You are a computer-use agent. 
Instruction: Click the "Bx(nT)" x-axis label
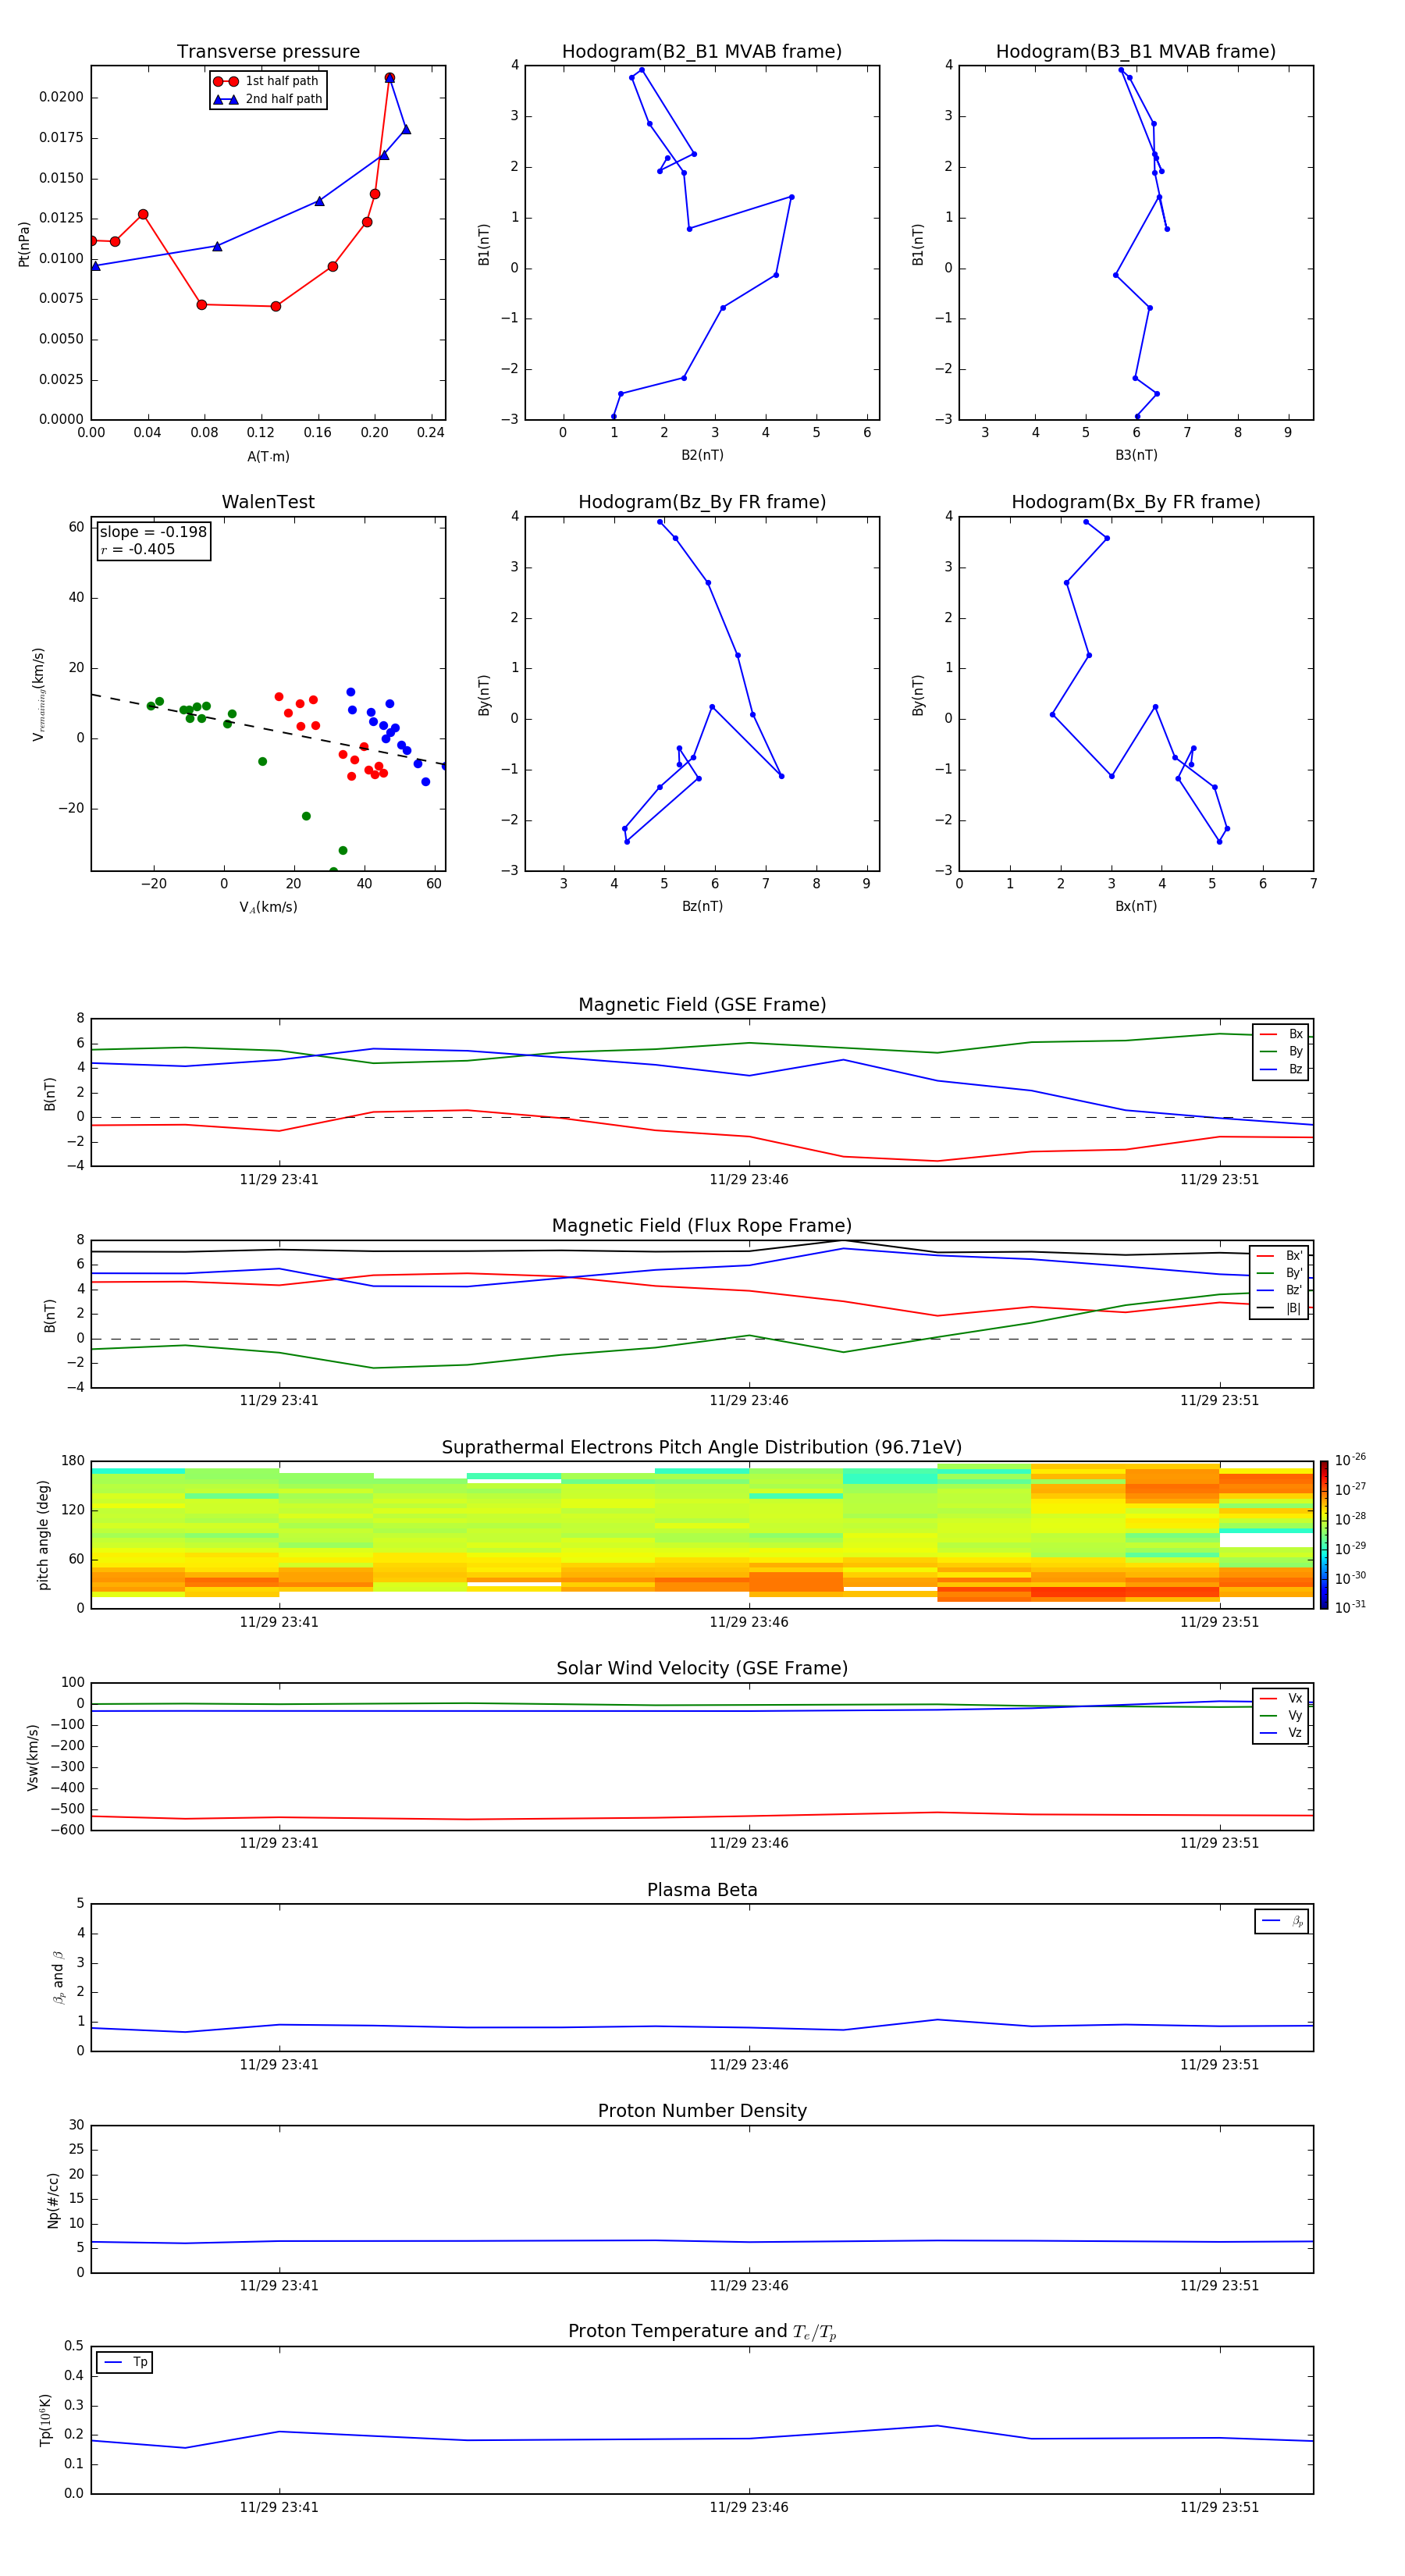[x=1136, y=906]
